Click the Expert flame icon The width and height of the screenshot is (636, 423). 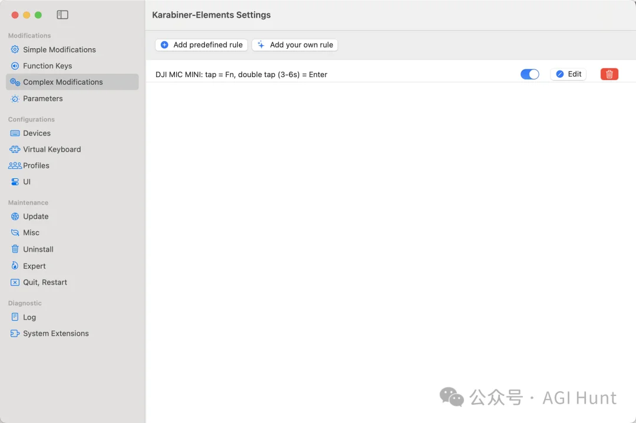(15, 266)
